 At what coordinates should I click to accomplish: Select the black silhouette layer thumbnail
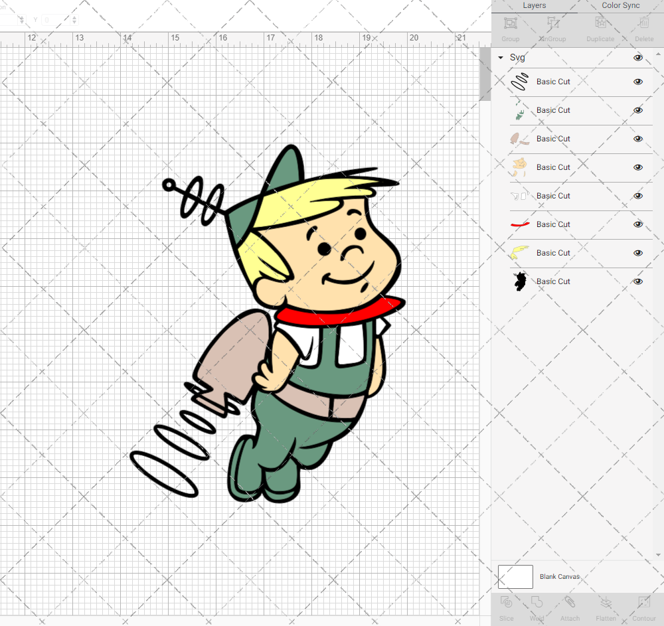click(520, 281)
